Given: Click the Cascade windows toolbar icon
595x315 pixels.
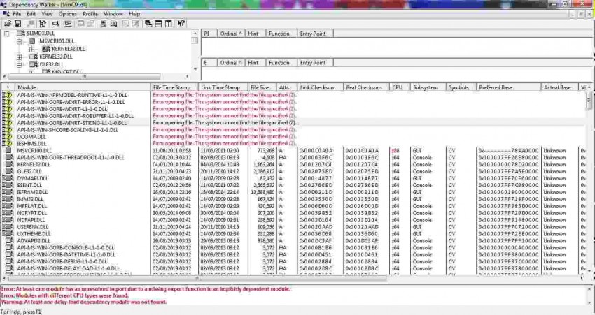Looking at the screenshot, I should pos(148,23).
